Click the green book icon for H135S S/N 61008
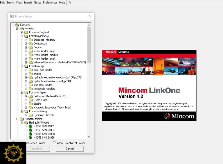223x164 pixels. [x=30, y=134]
